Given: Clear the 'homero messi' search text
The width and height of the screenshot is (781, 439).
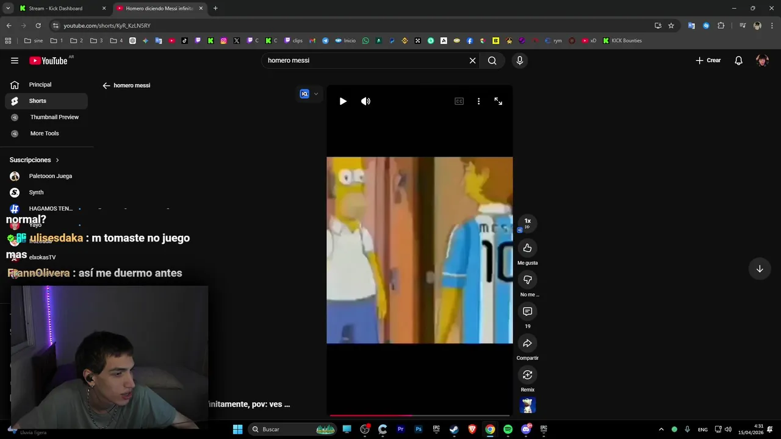Looking at the screenshot, I should pyautogui.click(x=472, y=60).
